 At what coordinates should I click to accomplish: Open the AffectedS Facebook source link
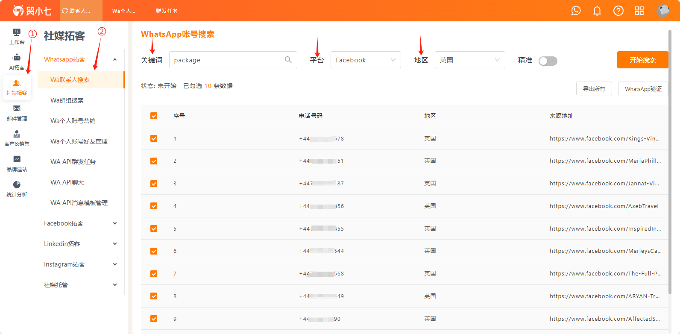(x=605, y=319)
